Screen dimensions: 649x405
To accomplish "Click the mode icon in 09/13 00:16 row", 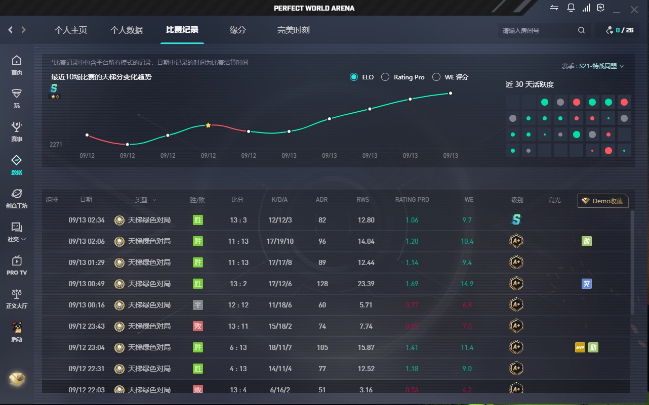I will [x=119, y=305].
